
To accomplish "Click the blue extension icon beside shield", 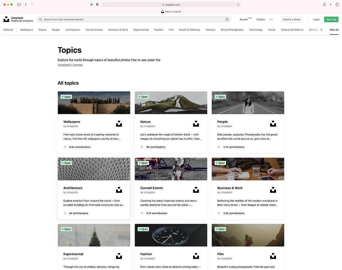I will click(x=92, y=5).
